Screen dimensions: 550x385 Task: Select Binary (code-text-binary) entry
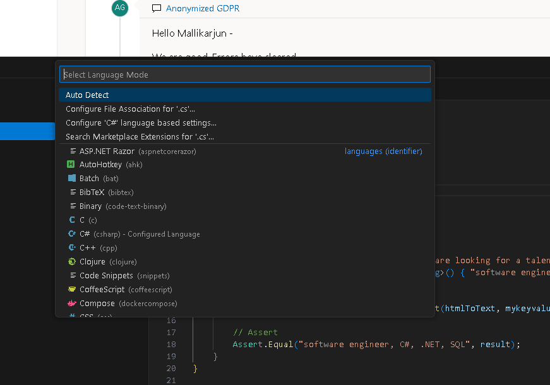[244, 206]
